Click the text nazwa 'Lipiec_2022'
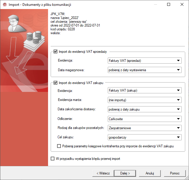 [x=64, y=18]
